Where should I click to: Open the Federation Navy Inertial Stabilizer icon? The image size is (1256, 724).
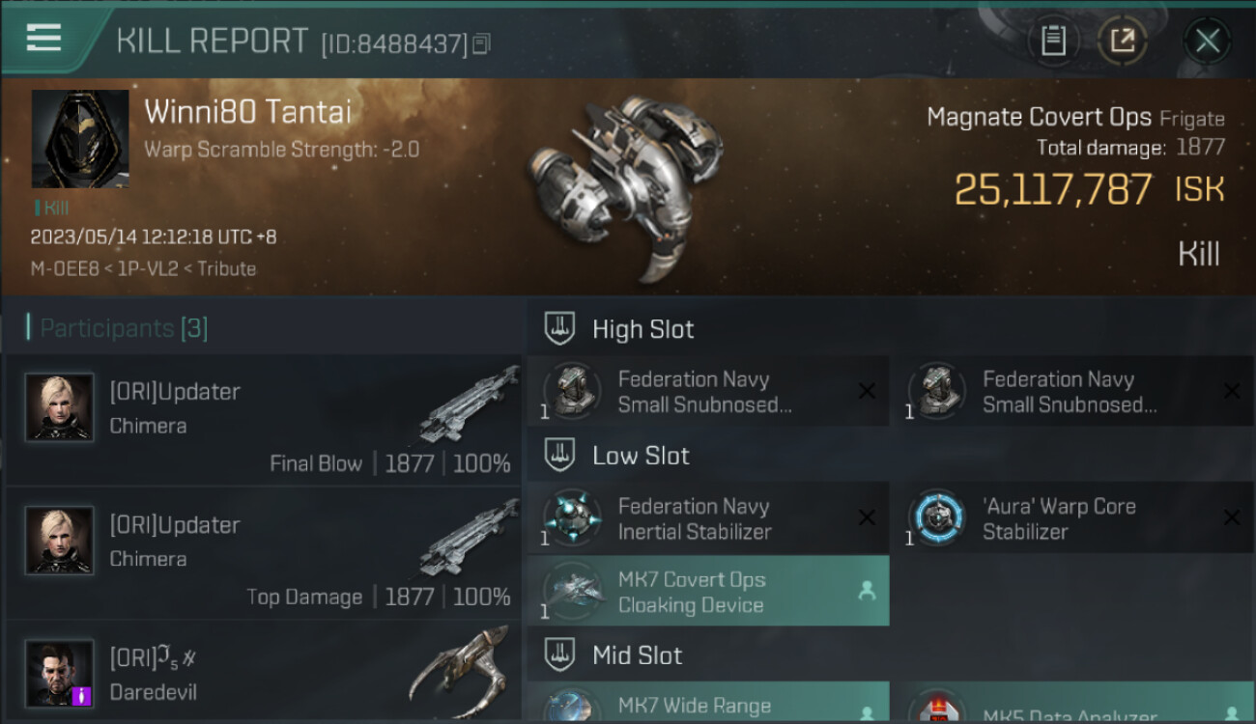click(x=573, y=518)
